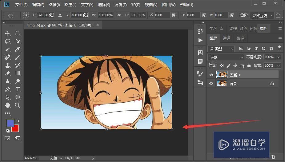Switch to the 通道 tab

227,38
